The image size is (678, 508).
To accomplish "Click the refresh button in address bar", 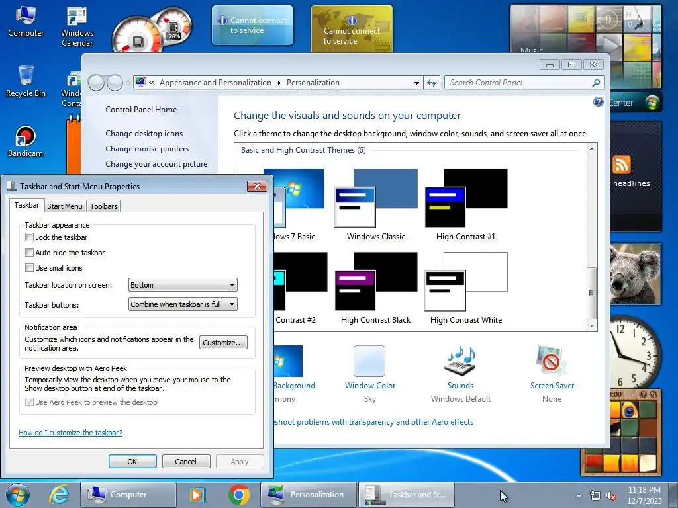I will pyautogui.click(x=432, y=83).
